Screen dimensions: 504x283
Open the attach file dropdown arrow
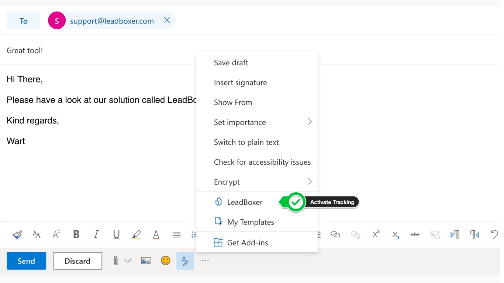[x=128, y=261]
